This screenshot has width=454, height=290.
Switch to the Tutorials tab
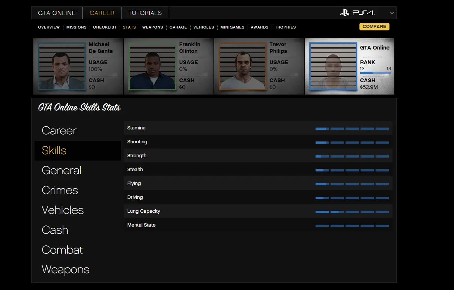click(x=145, y=13)
